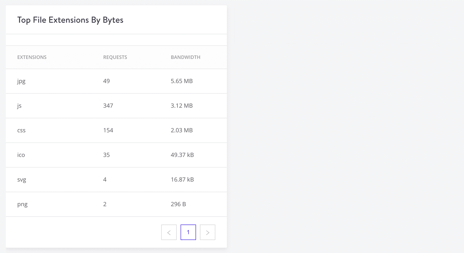Select page 1 in pagination
The height and width of the screenshot is (253, 464).
tap(188, 232)
